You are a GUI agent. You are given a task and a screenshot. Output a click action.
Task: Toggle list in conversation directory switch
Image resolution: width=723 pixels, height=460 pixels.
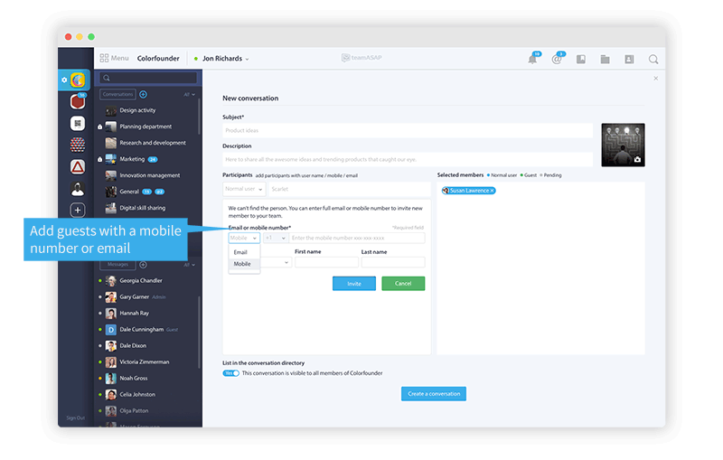point(231,373)
